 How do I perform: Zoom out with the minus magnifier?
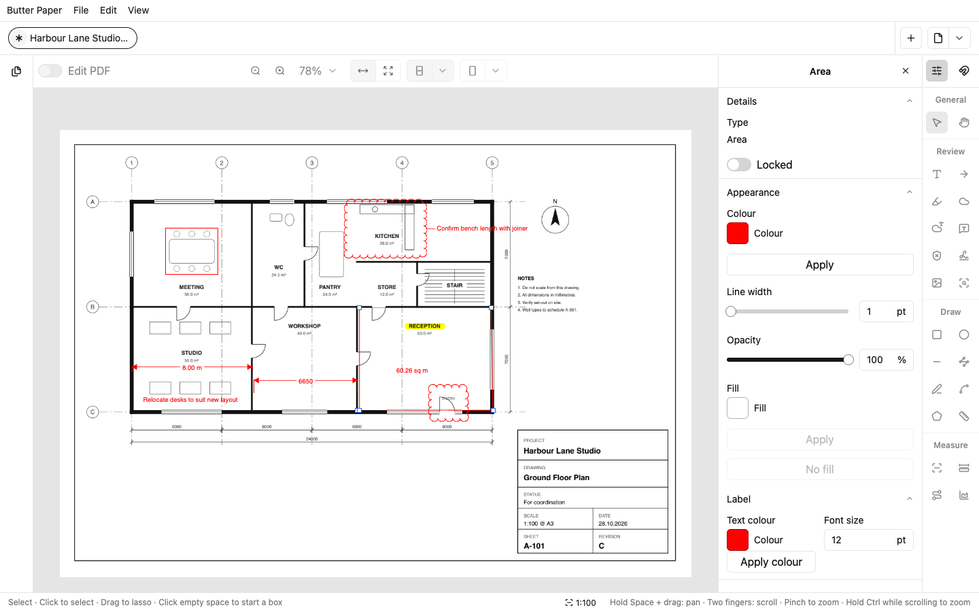(256, 71)
